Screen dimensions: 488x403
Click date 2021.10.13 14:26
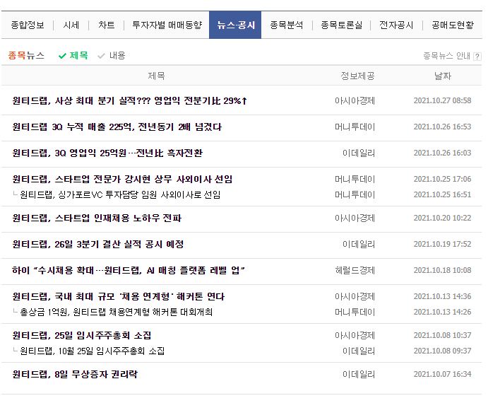point(442,312)
